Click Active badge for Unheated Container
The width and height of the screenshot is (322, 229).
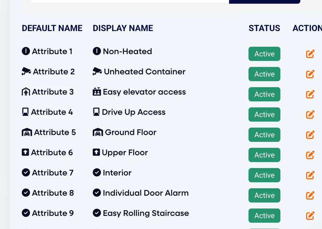point(264,74)
